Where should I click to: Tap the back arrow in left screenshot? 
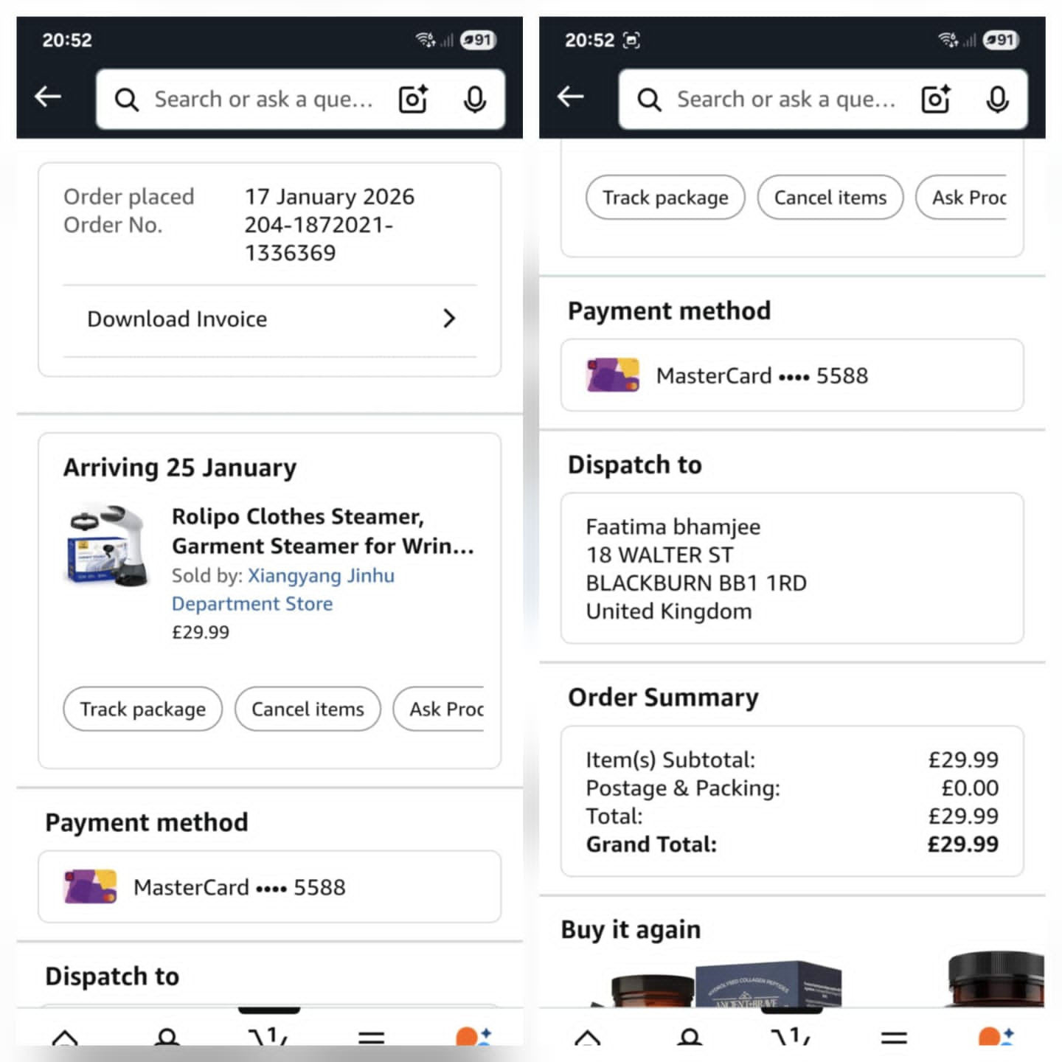click(x=48, y=96)
